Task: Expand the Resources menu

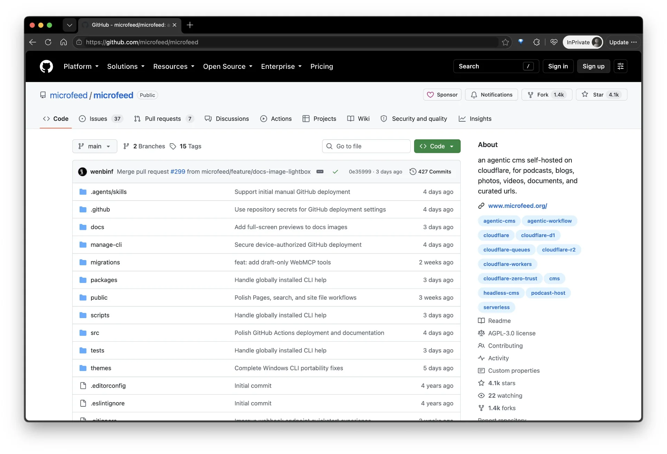Action: pos(174,66)
